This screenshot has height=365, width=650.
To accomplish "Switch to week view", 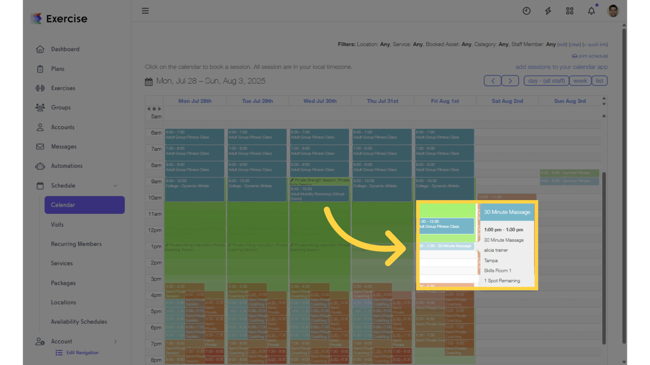I will click(x=580, y=81).
